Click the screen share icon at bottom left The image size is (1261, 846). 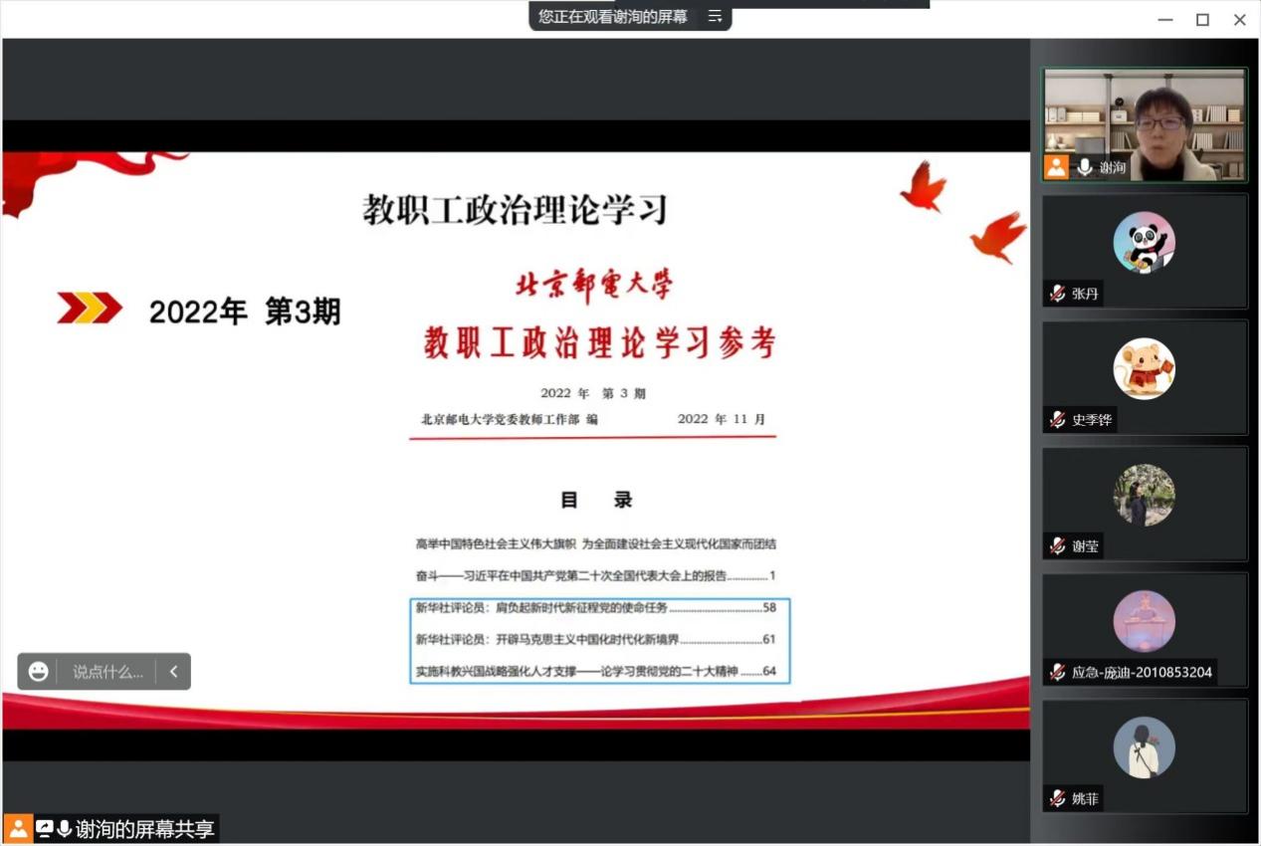pyautogui.click(x=44, y=829)
